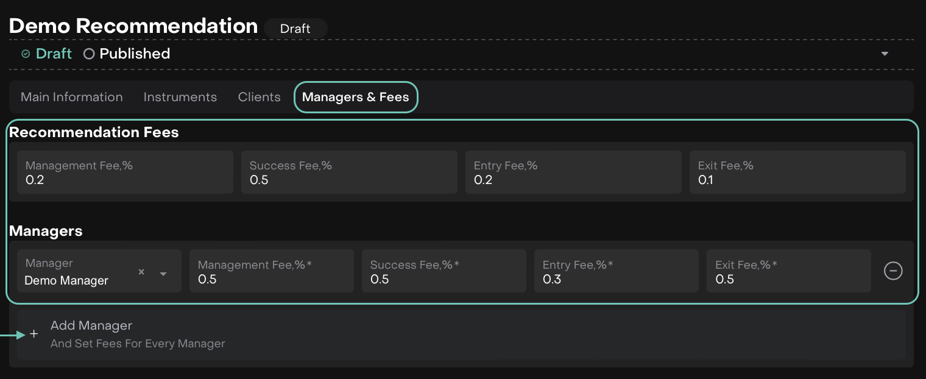Go to the Clients tab

coord(260,97)
